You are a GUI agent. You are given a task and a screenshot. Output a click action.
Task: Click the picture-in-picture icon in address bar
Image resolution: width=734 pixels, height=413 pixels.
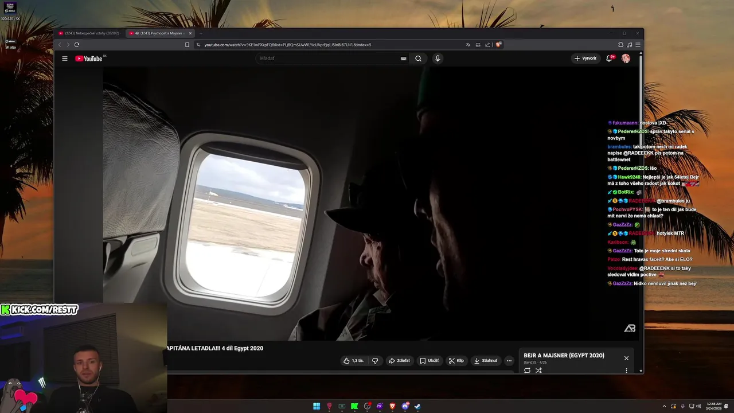click(x=478, y=45)
